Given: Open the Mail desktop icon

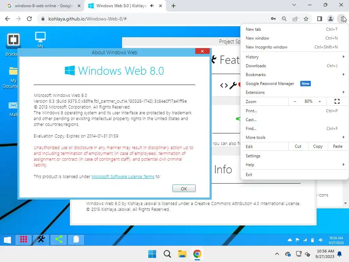Looking at the screenshot, I should tap(13, 105).
